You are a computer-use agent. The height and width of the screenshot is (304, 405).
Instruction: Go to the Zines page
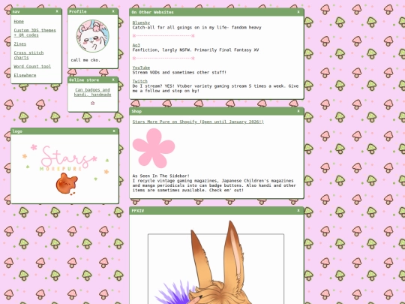click(20, 44)
